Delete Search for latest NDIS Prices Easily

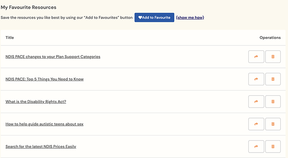tap(273, 146)
